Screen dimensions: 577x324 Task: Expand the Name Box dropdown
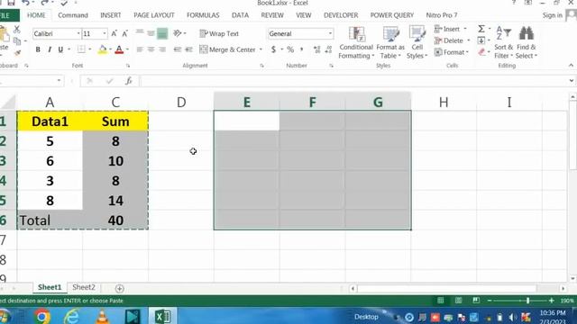coord(59,81)
